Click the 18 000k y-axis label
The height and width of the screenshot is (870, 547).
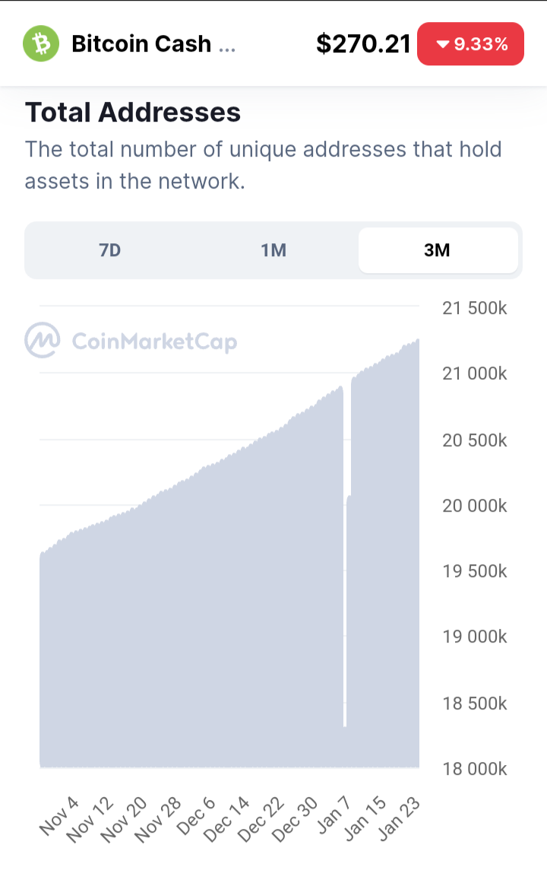click(x=474, y=768)
